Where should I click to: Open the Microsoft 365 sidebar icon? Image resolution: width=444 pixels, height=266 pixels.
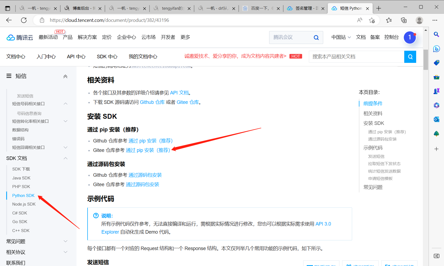pyautogui.click(x=436, y=105)
